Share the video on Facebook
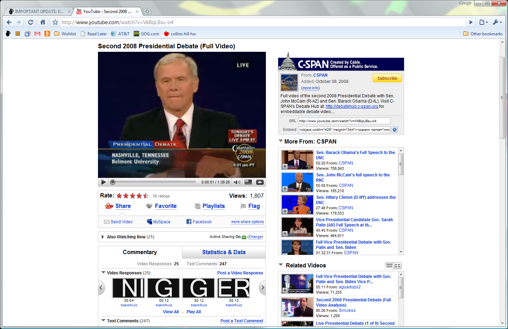 [x=199, y=222]
